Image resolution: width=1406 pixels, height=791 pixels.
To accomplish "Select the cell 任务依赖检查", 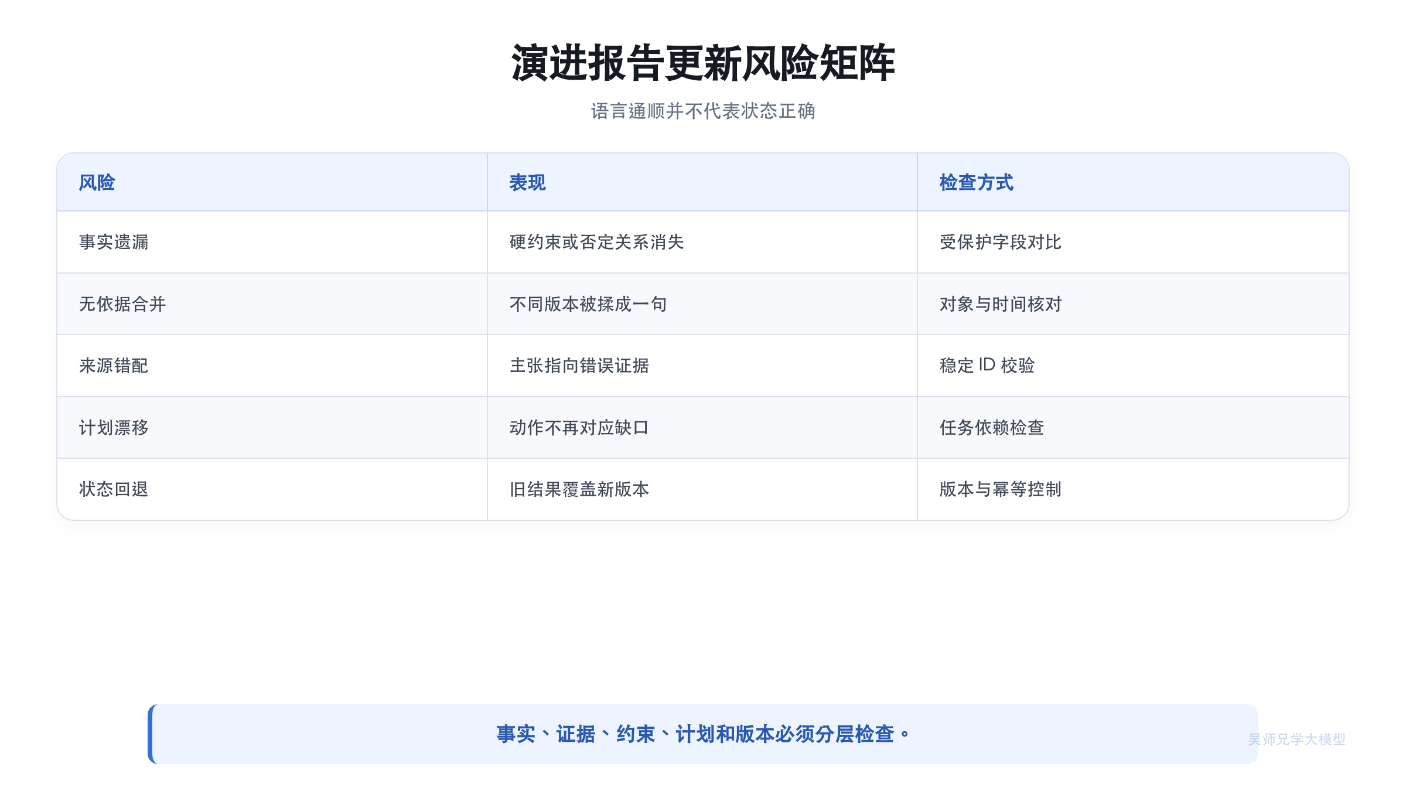I will point(1133,428).
